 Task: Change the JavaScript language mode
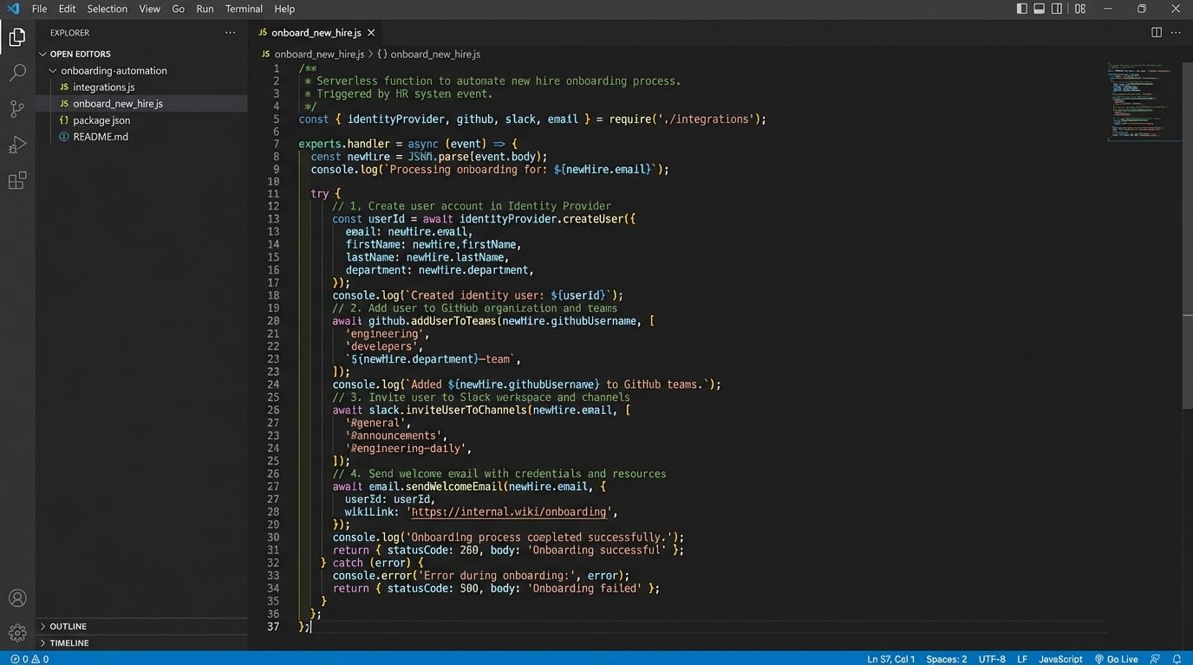(x=1060, y=659)
